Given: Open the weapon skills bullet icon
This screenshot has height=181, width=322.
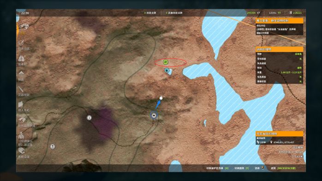Looking at the screenshot, I should tap(21, 89).
